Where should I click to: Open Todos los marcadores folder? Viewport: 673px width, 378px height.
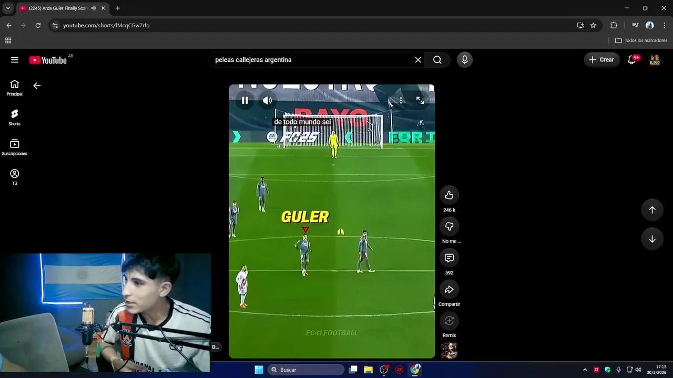pyautogui.click(x=641, y=40)
